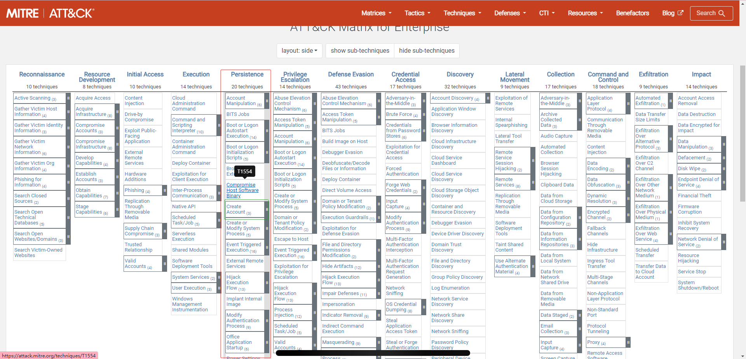The height and width of the screenshot is (359, 746).
Task: Open the Tactics dropdown menu
Action: point(418,13)
